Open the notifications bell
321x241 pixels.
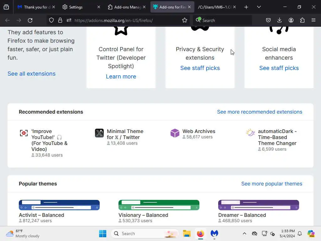(x=300, y=233)
